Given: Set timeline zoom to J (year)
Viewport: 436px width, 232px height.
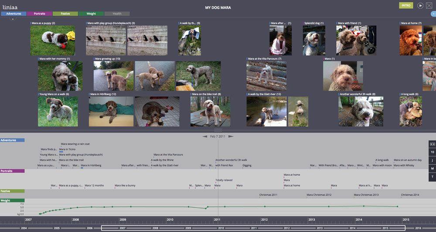Looking at the screenshot, I should [x=433, y=160].
